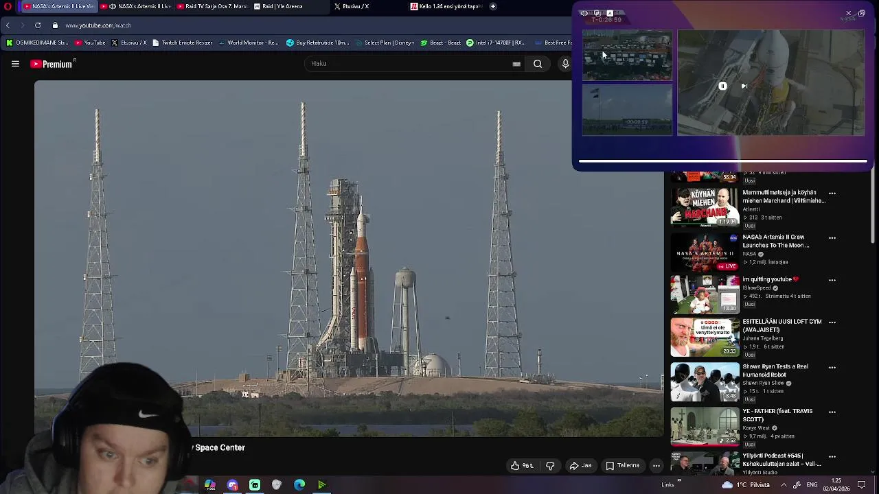
Task: Open options for Im quitting youtube video
Action: click(x=832, y=280)
